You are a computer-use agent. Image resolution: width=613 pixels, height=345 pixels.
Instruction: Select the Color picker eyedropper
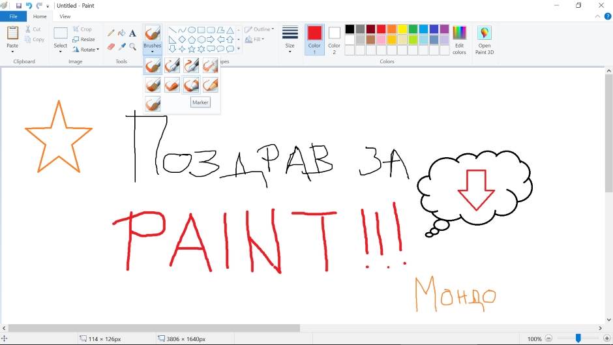click(x=121, y=46)
